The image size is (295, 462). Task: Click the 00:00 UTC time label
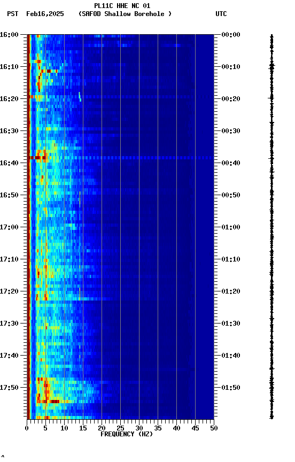point(231,35)
